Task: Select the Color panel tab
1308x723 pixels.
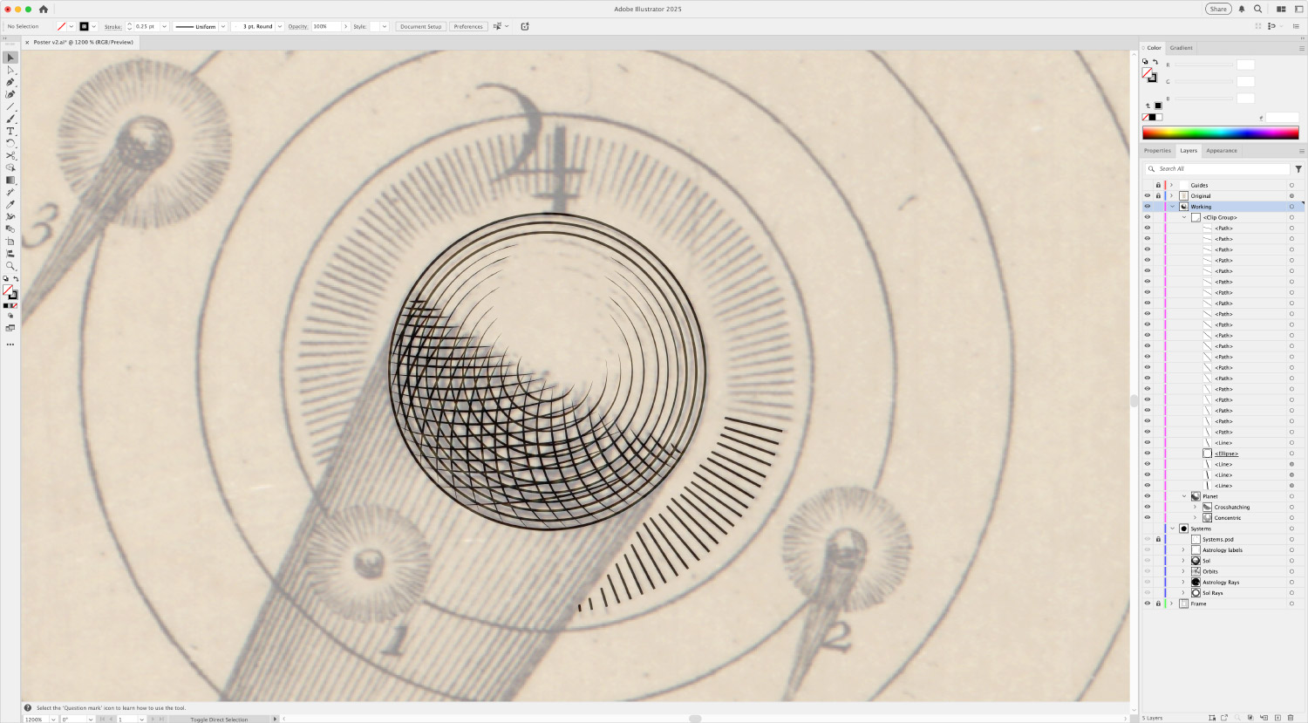Action: click(1154, 48)
